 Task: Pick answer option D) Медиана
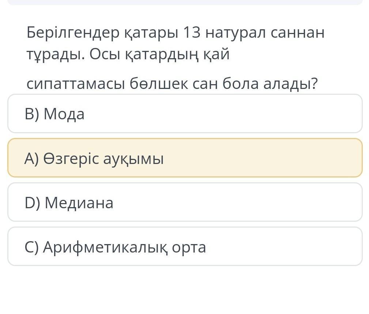pos(185,202)
